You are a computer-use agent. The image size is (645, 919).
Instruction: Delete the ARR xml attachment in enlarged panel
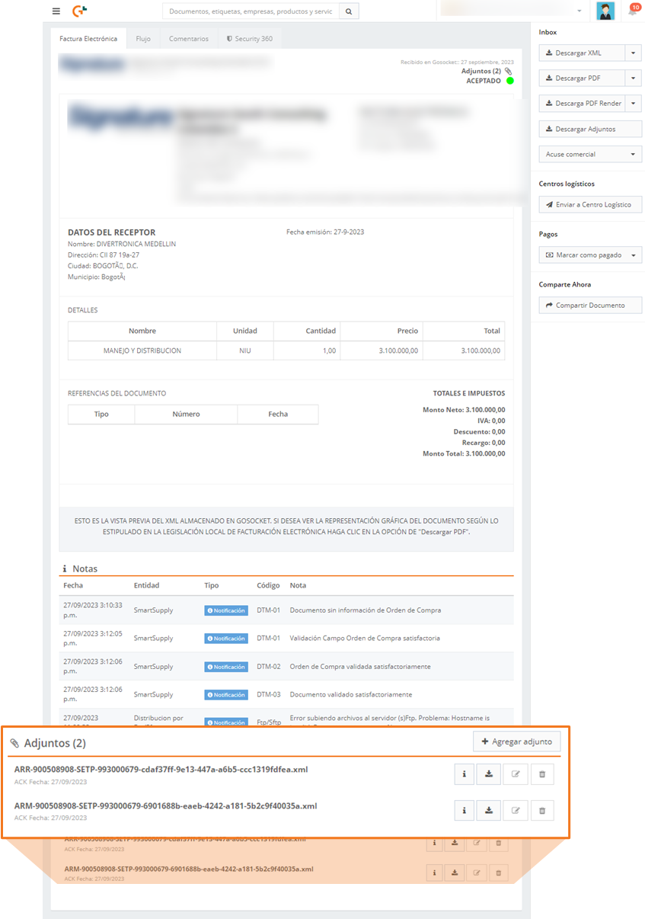tap(542, 774)
